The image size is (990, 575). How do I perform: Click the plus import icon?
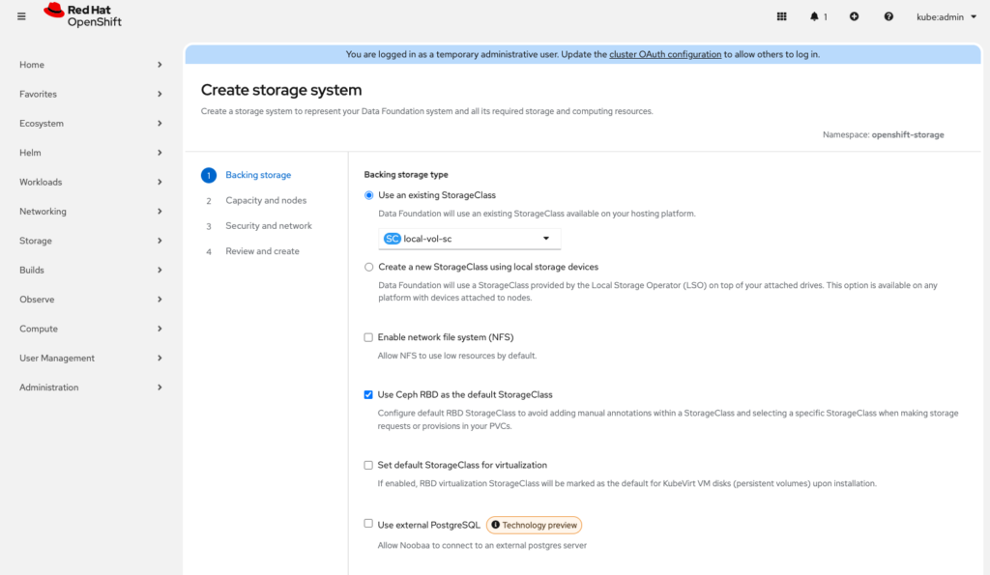(854, 16)
